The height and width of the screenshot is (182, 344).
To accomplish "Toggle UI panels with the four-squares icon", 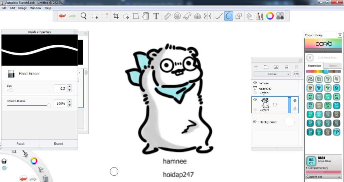I will pos(280,16).
